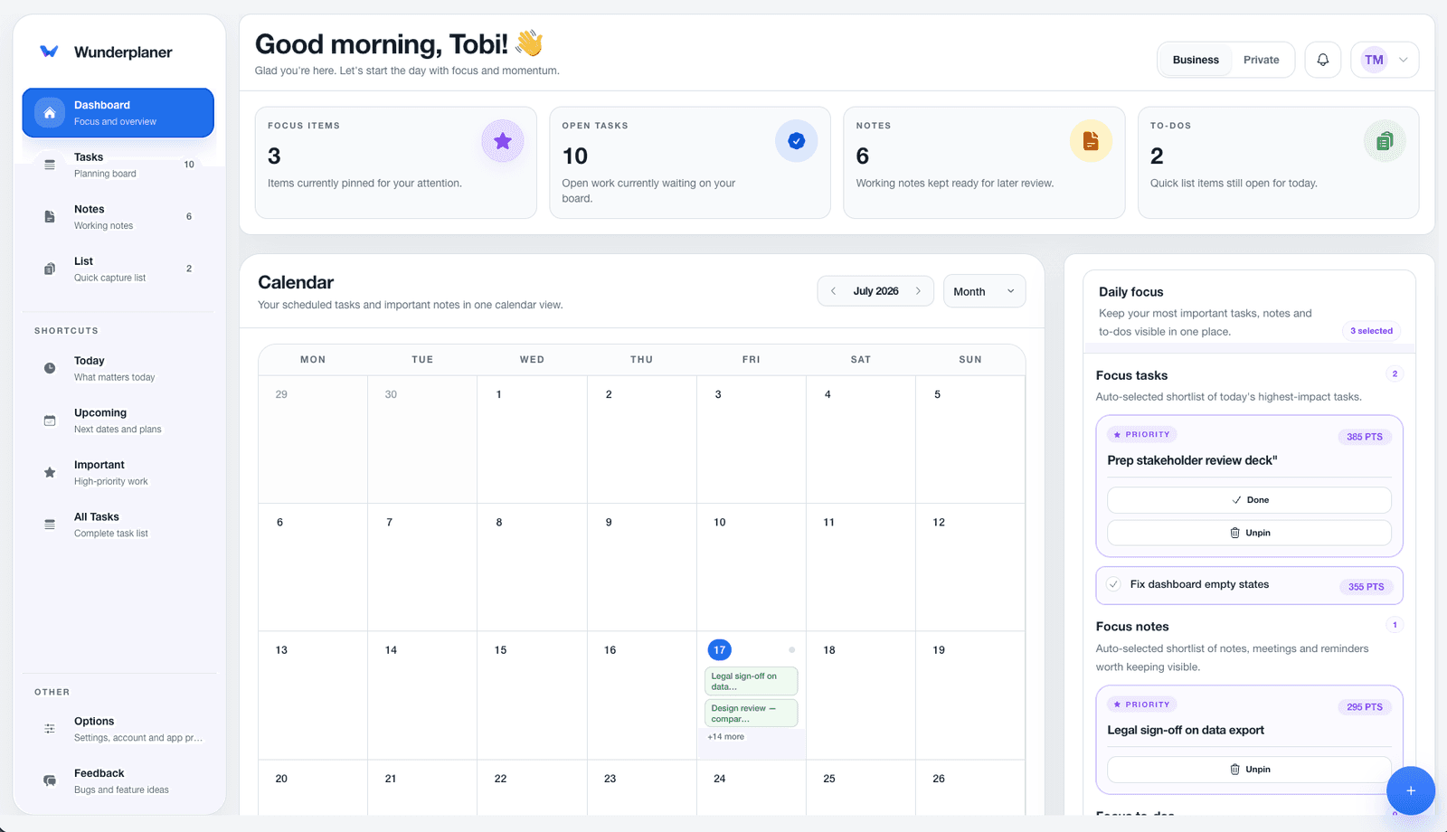
Task: Click the 295 PTS badge
Action: [x=1365, y=707]
